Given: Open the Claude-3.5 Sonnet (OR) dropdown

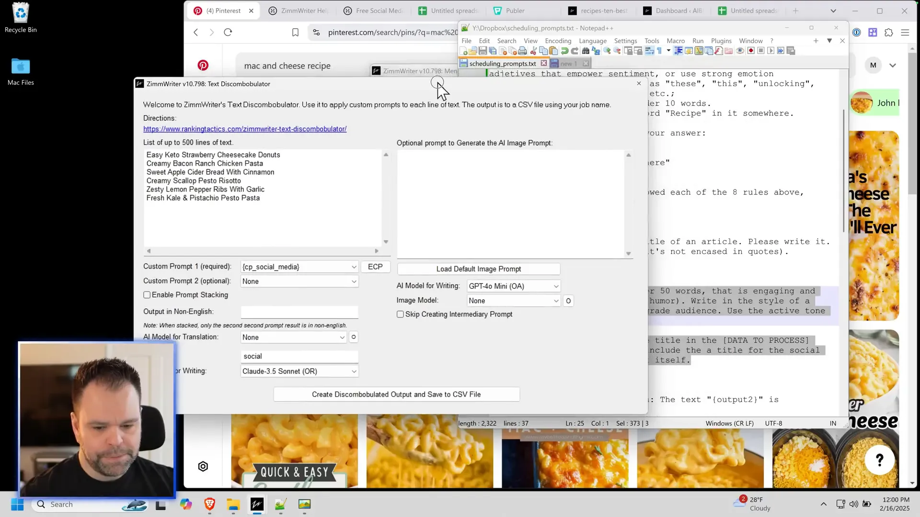Looking at the screenshot, I should [x=299, y=371].
